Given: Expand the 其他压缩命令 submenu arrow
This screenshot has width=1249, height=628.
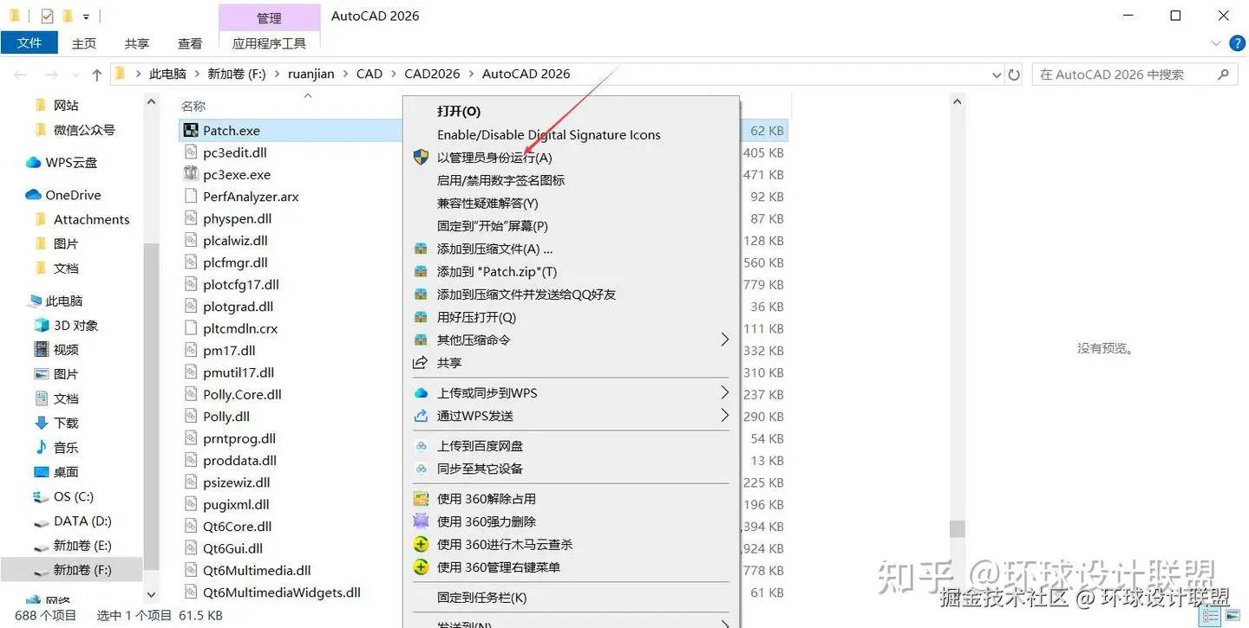Looking at the screenshot, I should point(725,340).
